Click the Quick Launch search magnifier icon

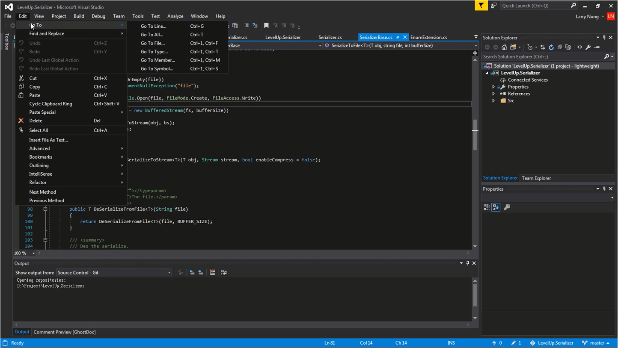click(573, 6)
